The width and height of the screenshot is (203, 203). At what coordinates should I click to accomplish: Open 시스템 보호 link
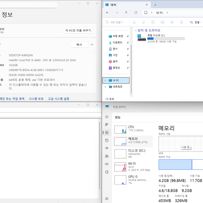[x=36, y=99]
